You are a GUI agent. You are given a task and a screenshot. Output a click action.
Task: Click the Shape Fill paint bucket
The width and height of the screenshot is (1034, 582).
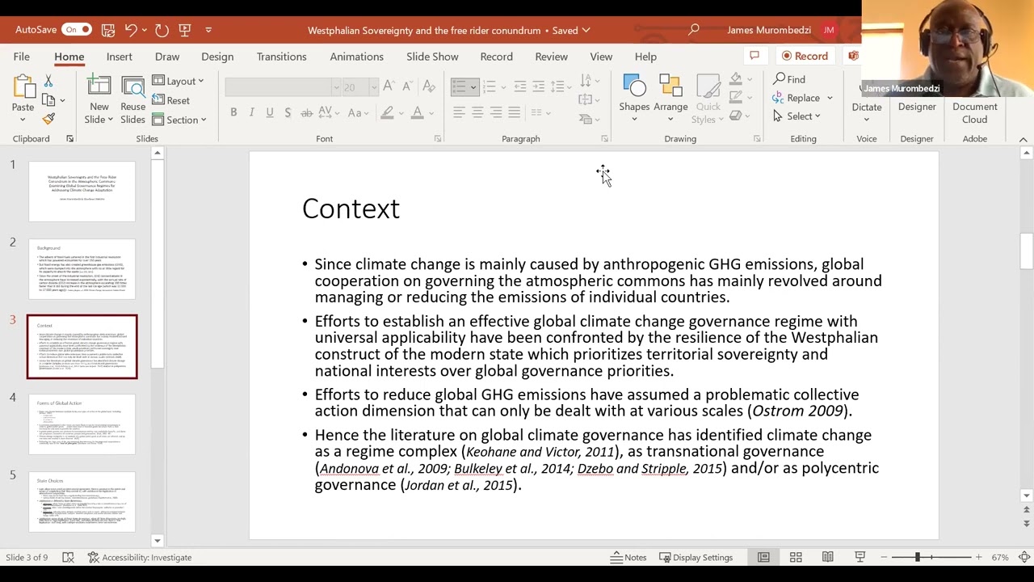[736, 78]
